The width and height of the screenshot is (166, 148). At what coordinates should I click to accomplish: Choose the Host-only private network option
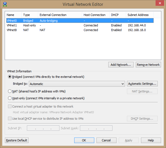(10, 98)
